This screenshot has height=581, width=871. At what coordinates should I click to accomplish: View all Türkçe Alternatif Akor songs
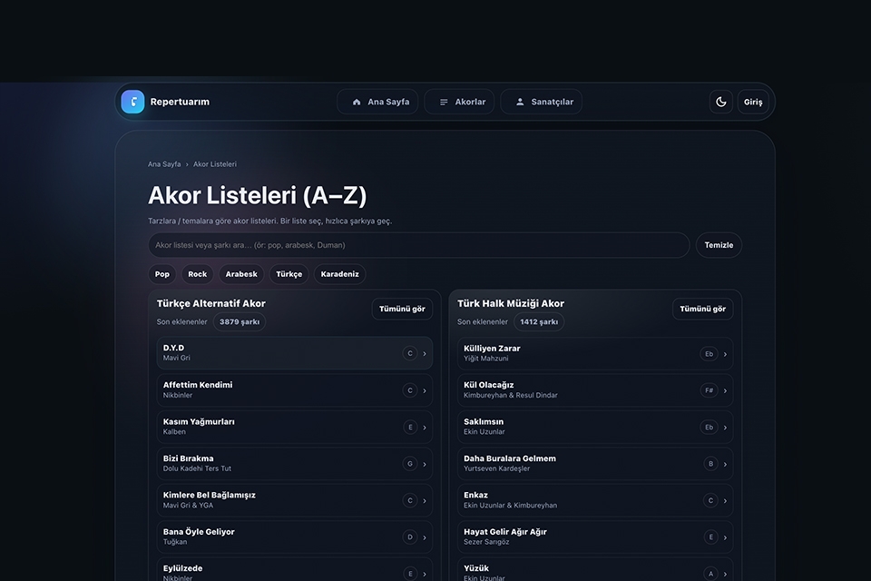click(x=402, y=309)
